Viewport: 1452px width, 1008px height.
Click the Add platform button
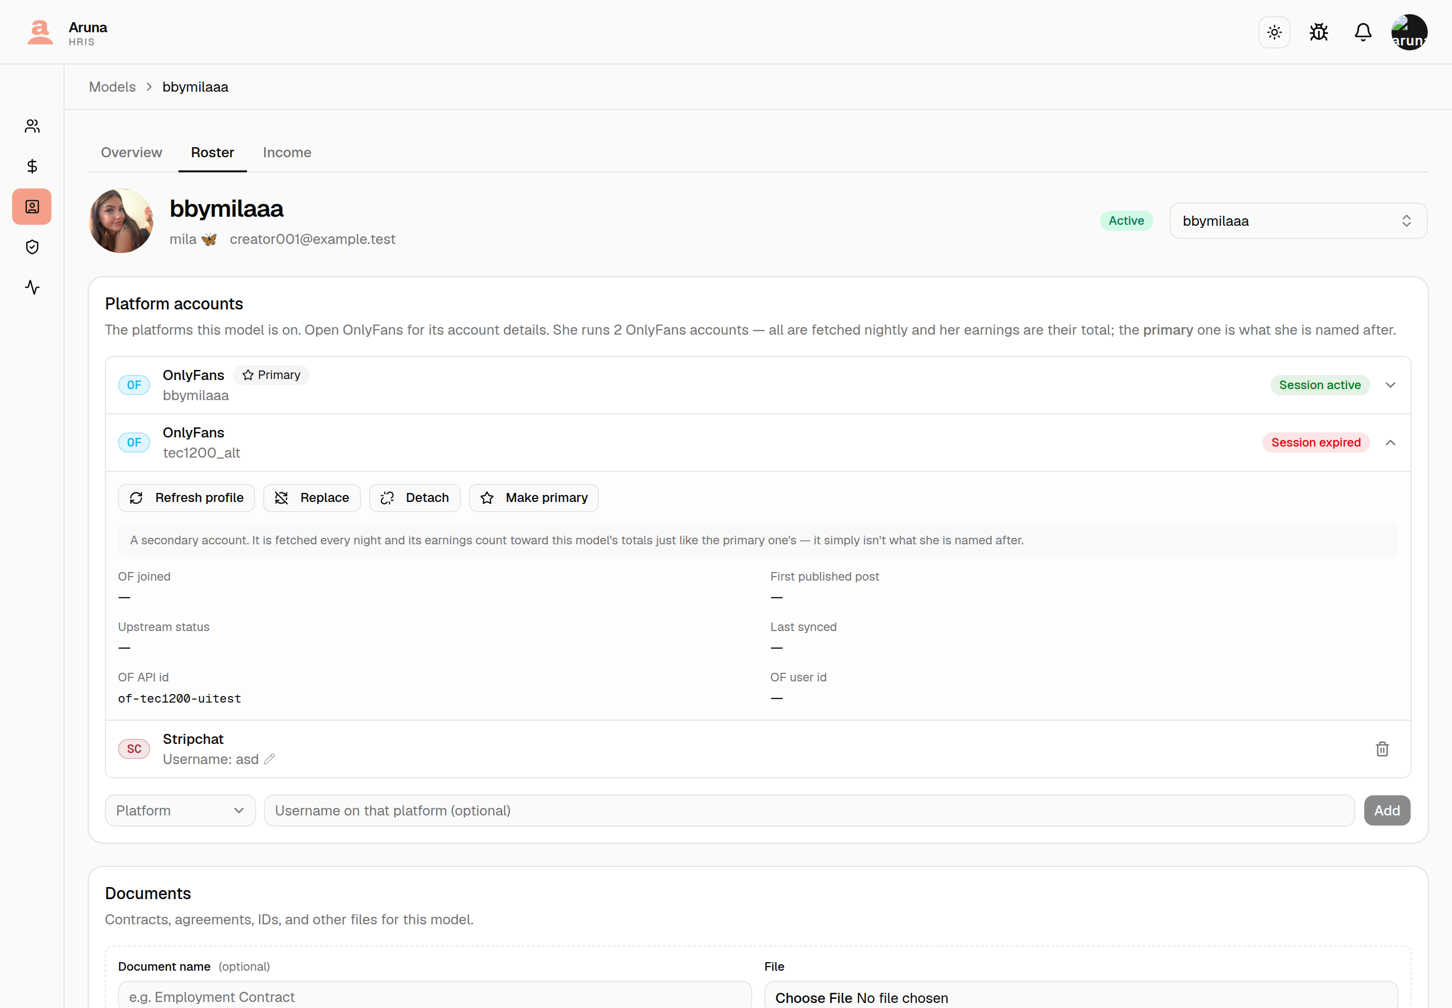[1387, 811]
